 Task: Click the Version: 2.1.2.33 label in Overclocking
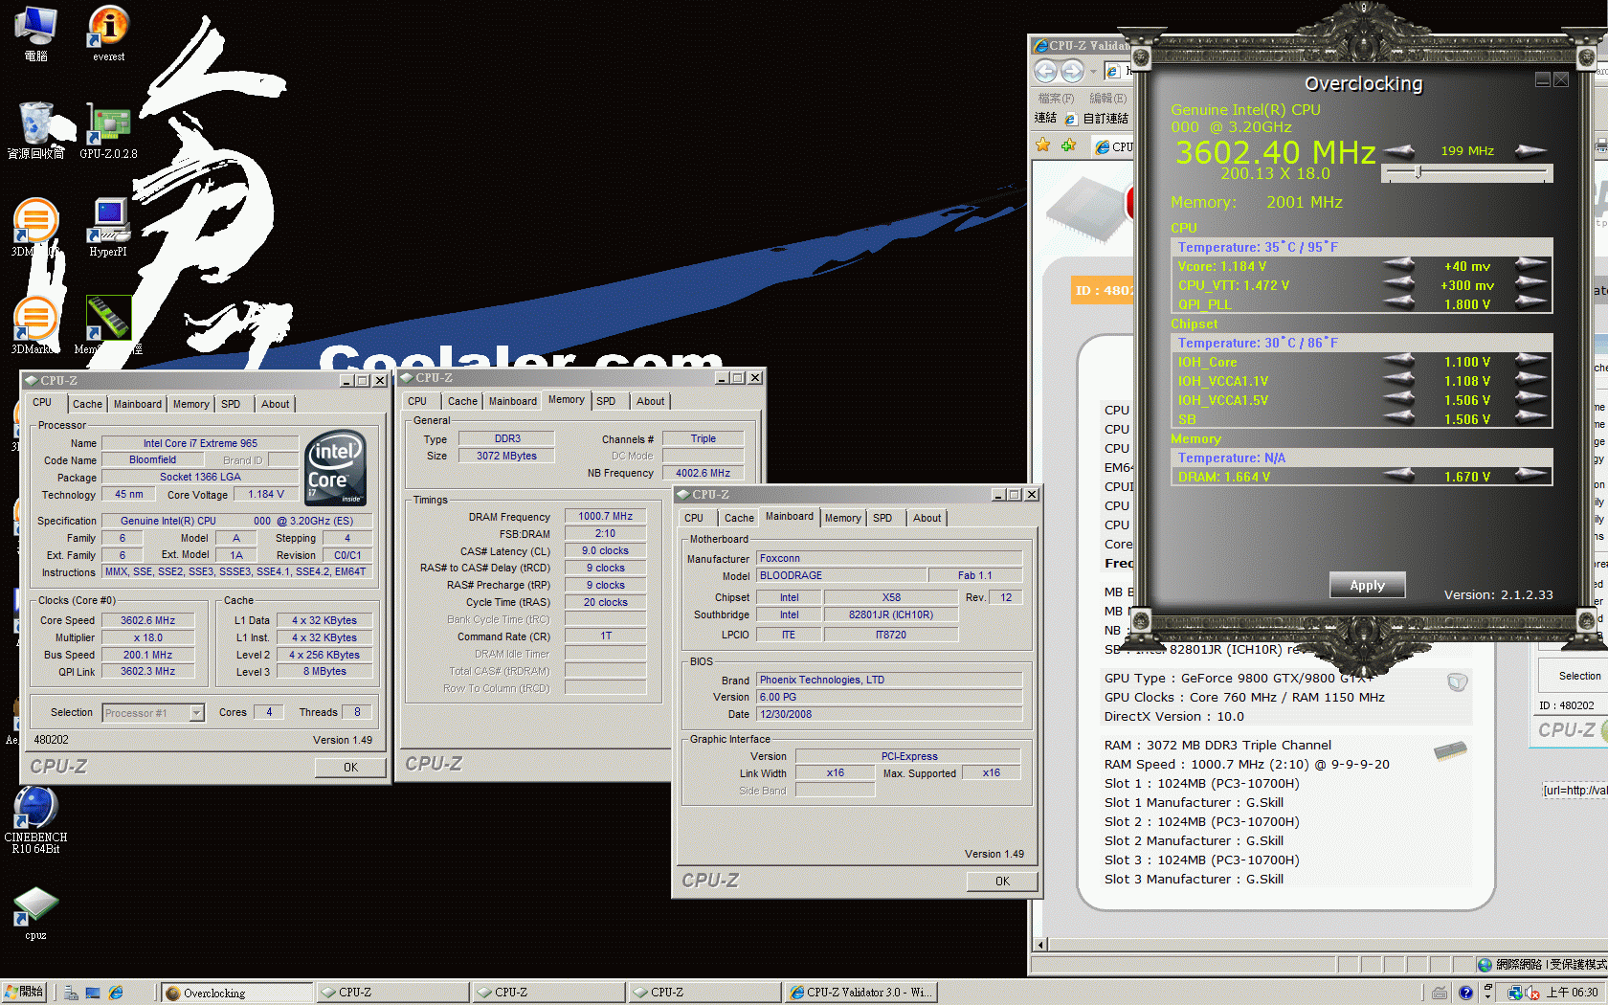pos(1498,594)
